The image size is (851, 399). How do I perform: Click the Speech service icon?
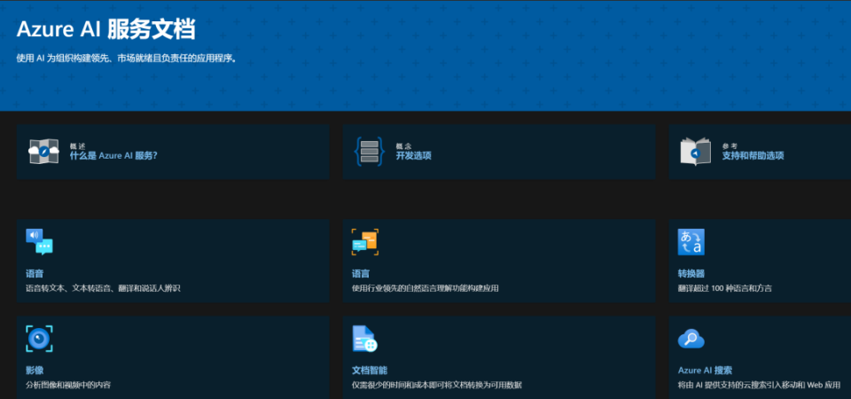coord(40,242)
